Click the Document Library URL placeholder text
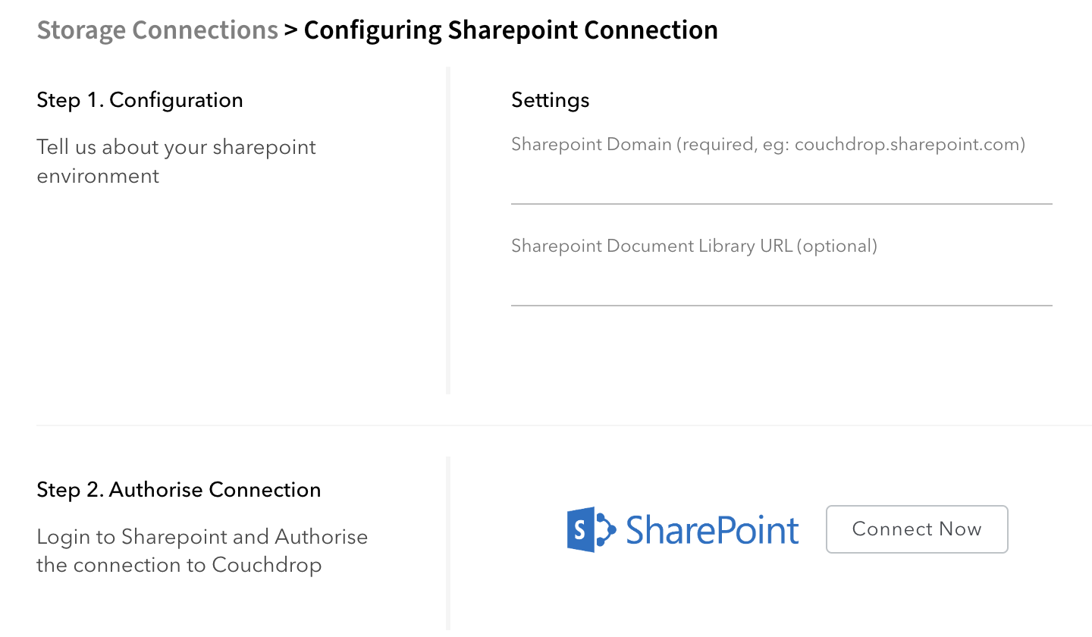This screenshot has height=637, width=1092. [695, 246]
